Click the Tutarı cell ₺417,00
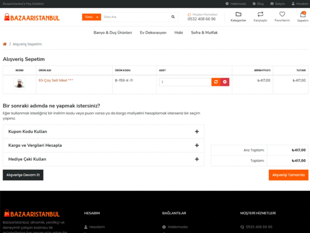310x233 pixels. (299, 80)
